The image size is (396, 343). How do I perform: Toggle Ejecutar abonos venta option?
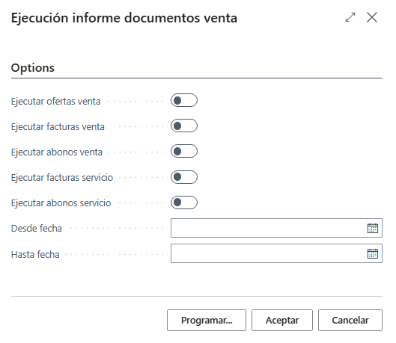point(184,151)
